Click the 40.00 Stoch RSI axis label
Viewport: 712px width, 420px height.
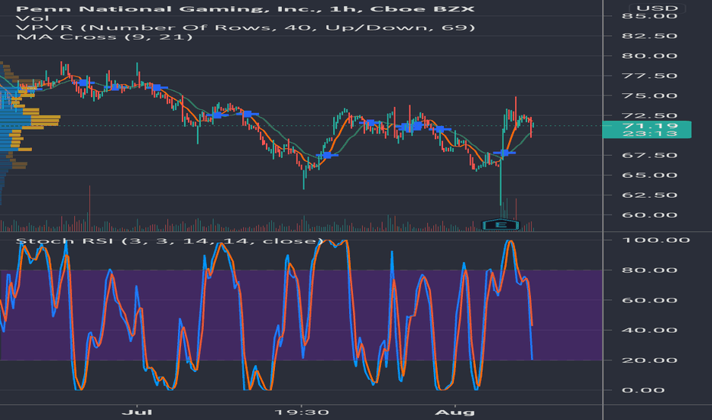tap(649, 330)
